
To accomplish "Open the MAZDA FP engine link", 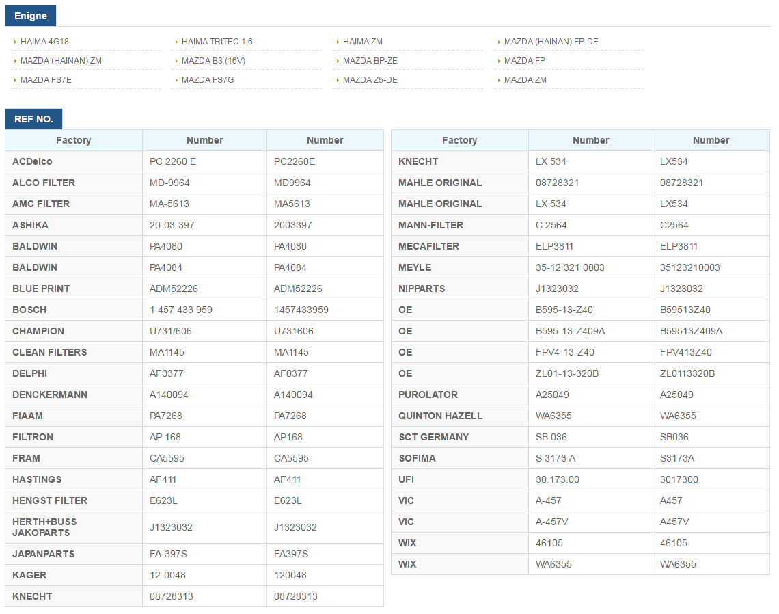I will (x=525, y=61).
